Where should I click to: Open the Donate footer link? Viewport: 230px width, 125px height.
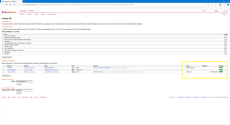pyautogui.click(x=4, y=97)
